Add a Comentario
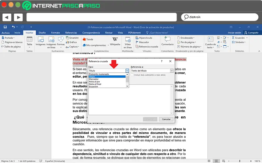The width and height of the screenshot is (262, 163). tap(167, 41)
